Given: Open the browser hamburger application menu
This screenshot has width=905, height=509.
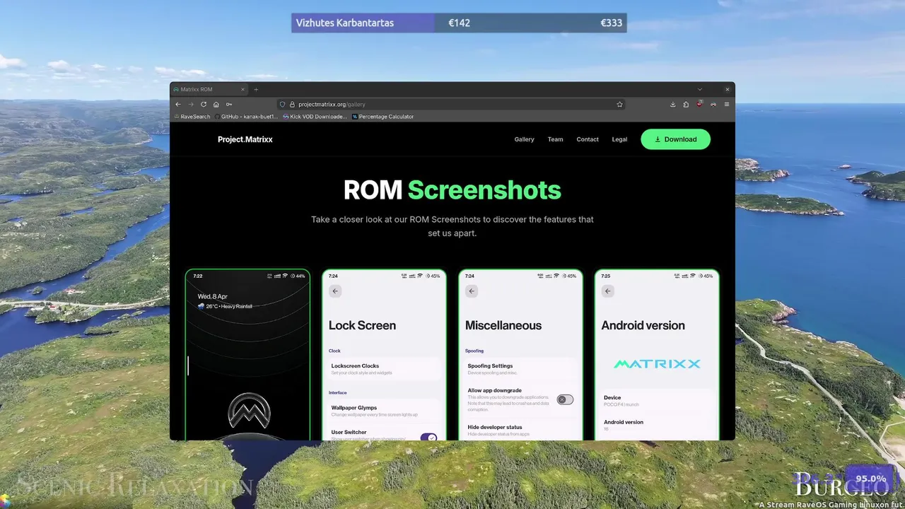Looking at the screenshot, I should [727, 104].
